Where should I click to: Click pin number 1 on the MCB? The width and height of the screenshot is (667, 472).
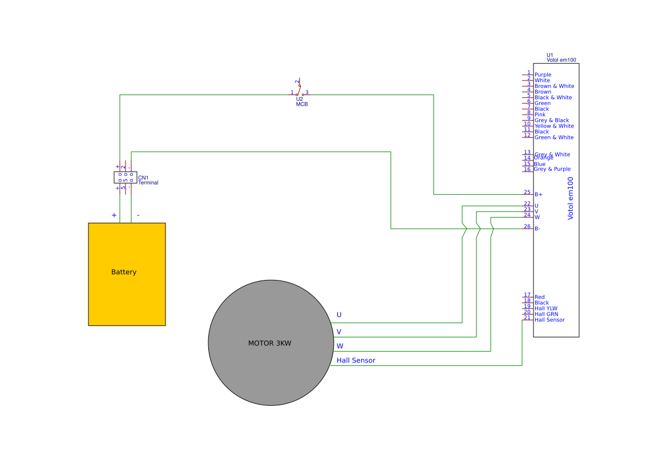click(292, 92)
